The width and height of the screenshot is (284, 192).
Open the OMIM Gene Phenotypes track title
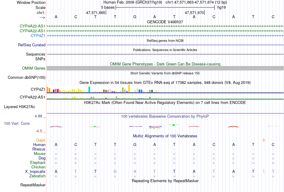coord(165,64)
